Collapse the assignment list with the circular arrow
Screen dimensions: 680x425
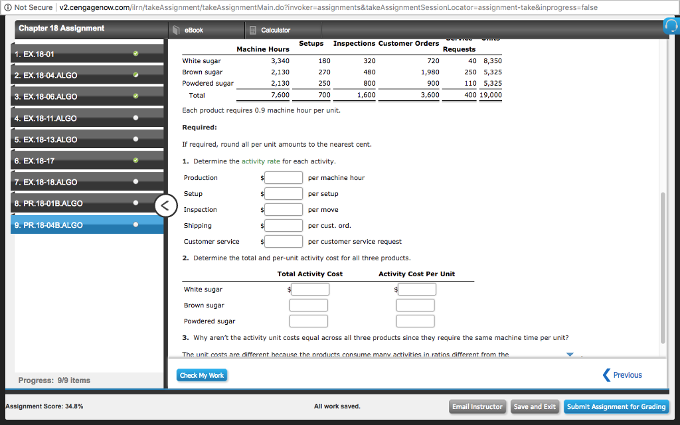coord(165,206)
